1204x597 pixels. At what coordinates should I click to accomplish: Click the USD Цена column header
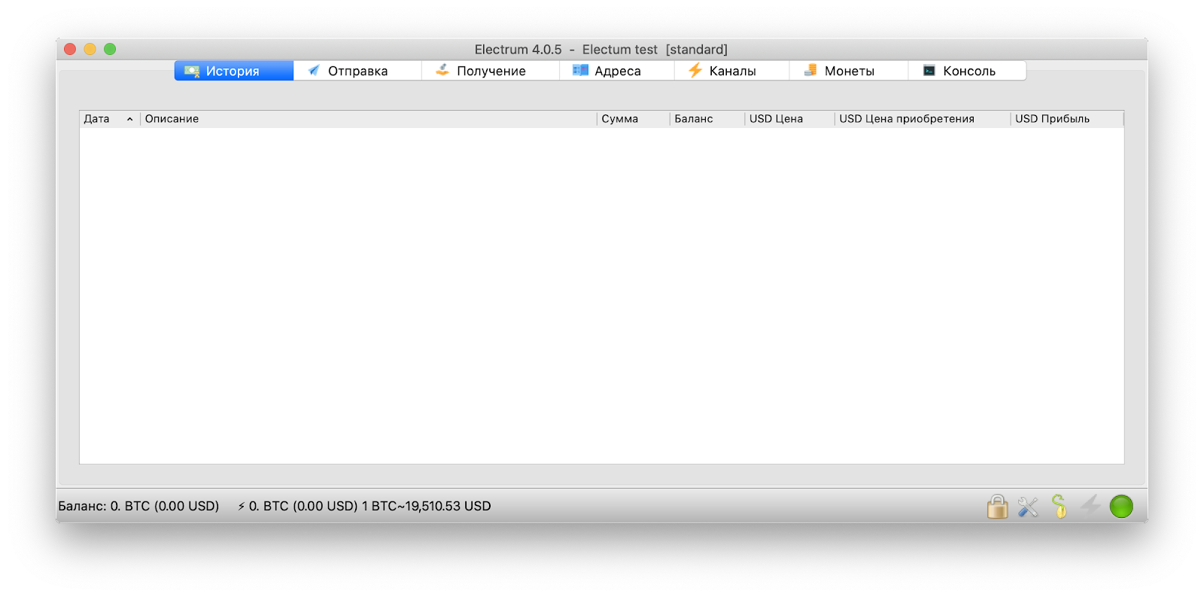point(776,119)
